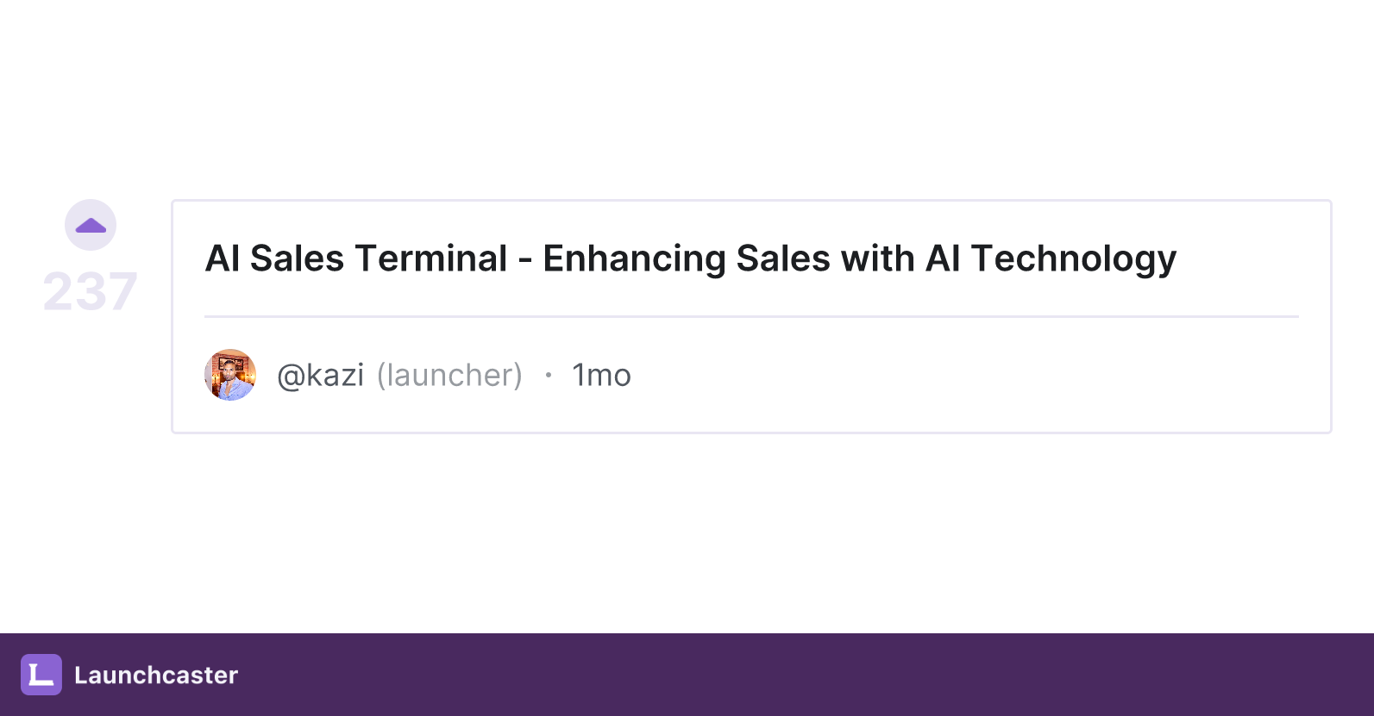Click empty area of post card right side

tap(1035, 376)
